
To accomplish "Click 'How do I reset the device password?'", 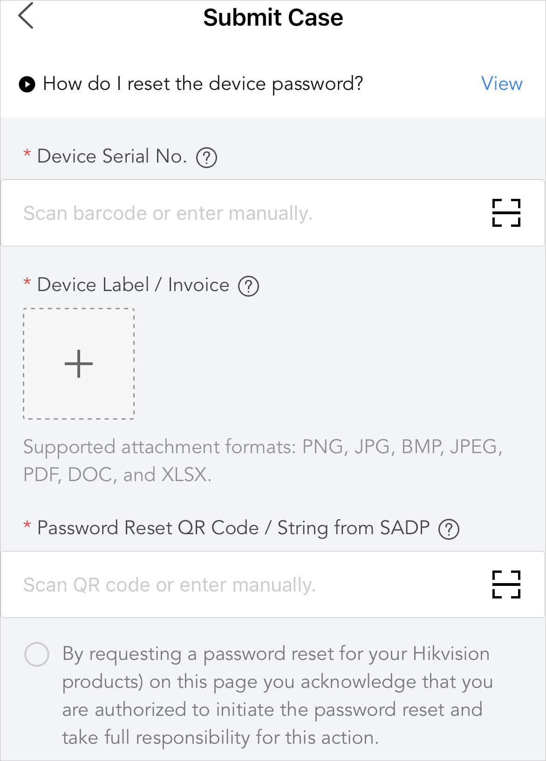I will tap(203, 84).
